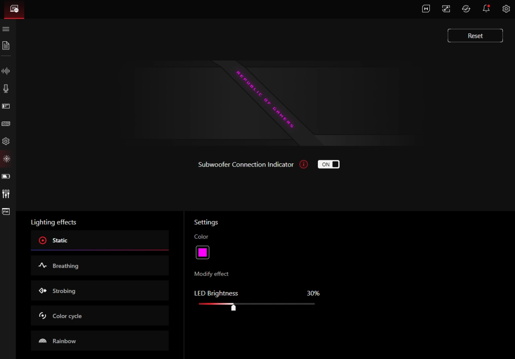Activate the Rainbow lighting effect

(100, 341)
